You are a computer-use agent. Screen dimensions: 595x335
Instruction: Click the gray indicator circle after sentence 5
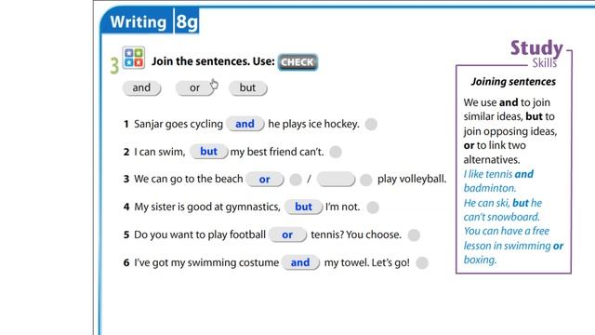414,235
